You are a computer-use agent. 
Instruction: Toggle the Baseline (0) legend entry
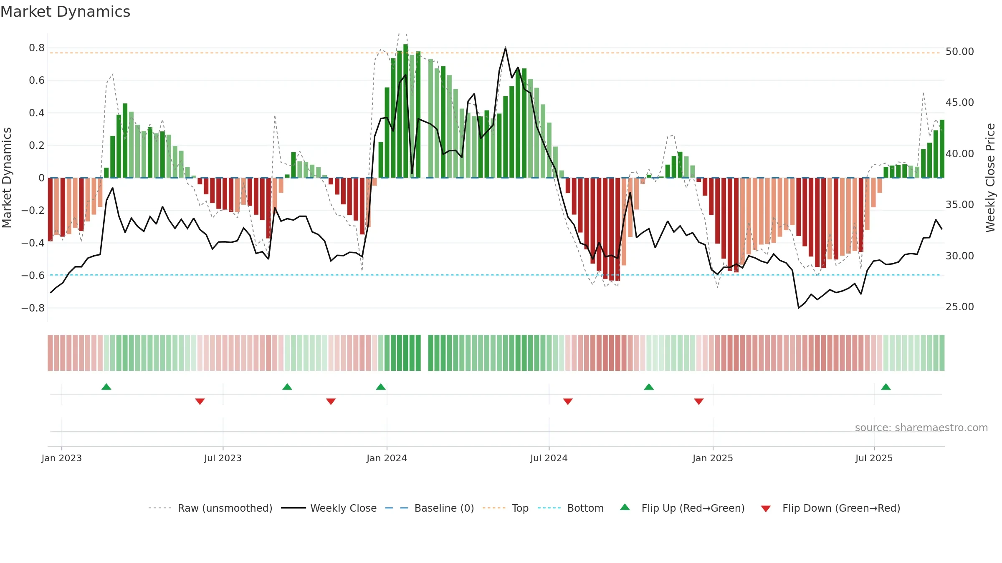430,508
